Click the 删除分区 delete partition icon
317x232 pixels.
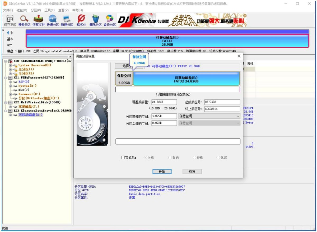pos(96,20)
